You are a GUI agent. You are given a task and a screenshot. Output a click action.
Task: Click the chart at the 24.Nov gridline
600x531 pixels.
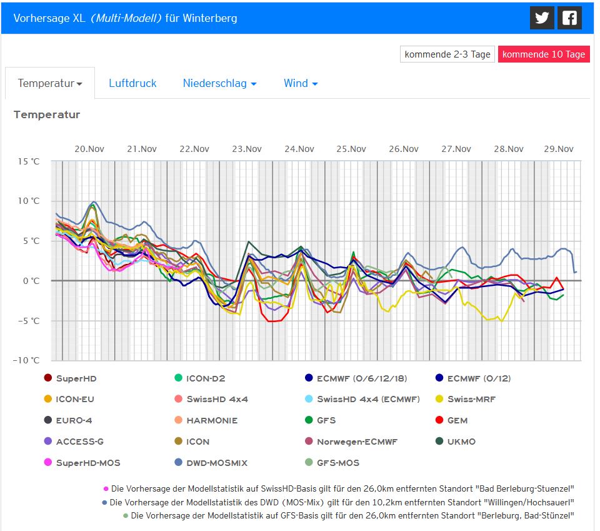300,263
